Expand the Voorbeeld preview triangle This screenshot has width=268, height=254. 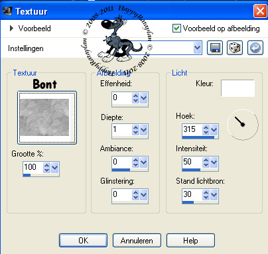click(11, 29)
